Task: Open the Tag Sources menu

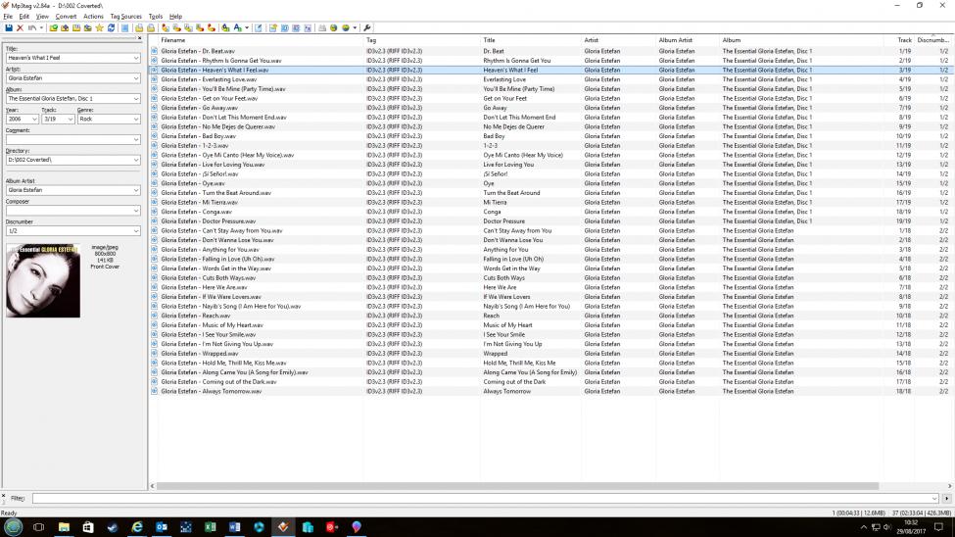Action: pos(125,17)
